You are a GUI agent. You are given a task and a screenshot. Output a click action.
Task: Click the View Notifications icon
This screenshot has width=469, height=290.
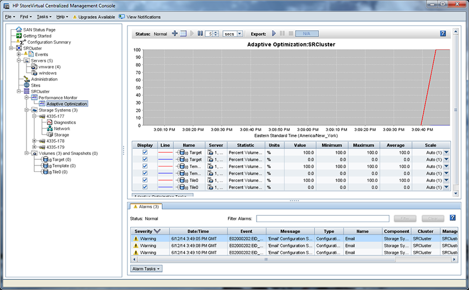point(121,17)
